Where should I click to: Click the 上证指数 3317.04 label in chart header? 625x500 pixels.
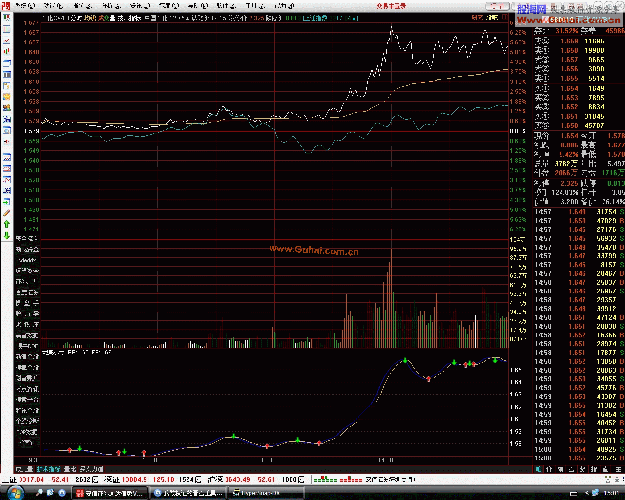click(330, 18)
